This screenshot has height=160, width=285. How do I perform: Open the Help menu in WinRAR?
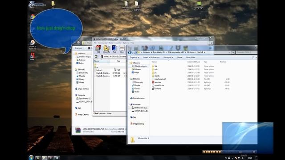coord(132,43)
